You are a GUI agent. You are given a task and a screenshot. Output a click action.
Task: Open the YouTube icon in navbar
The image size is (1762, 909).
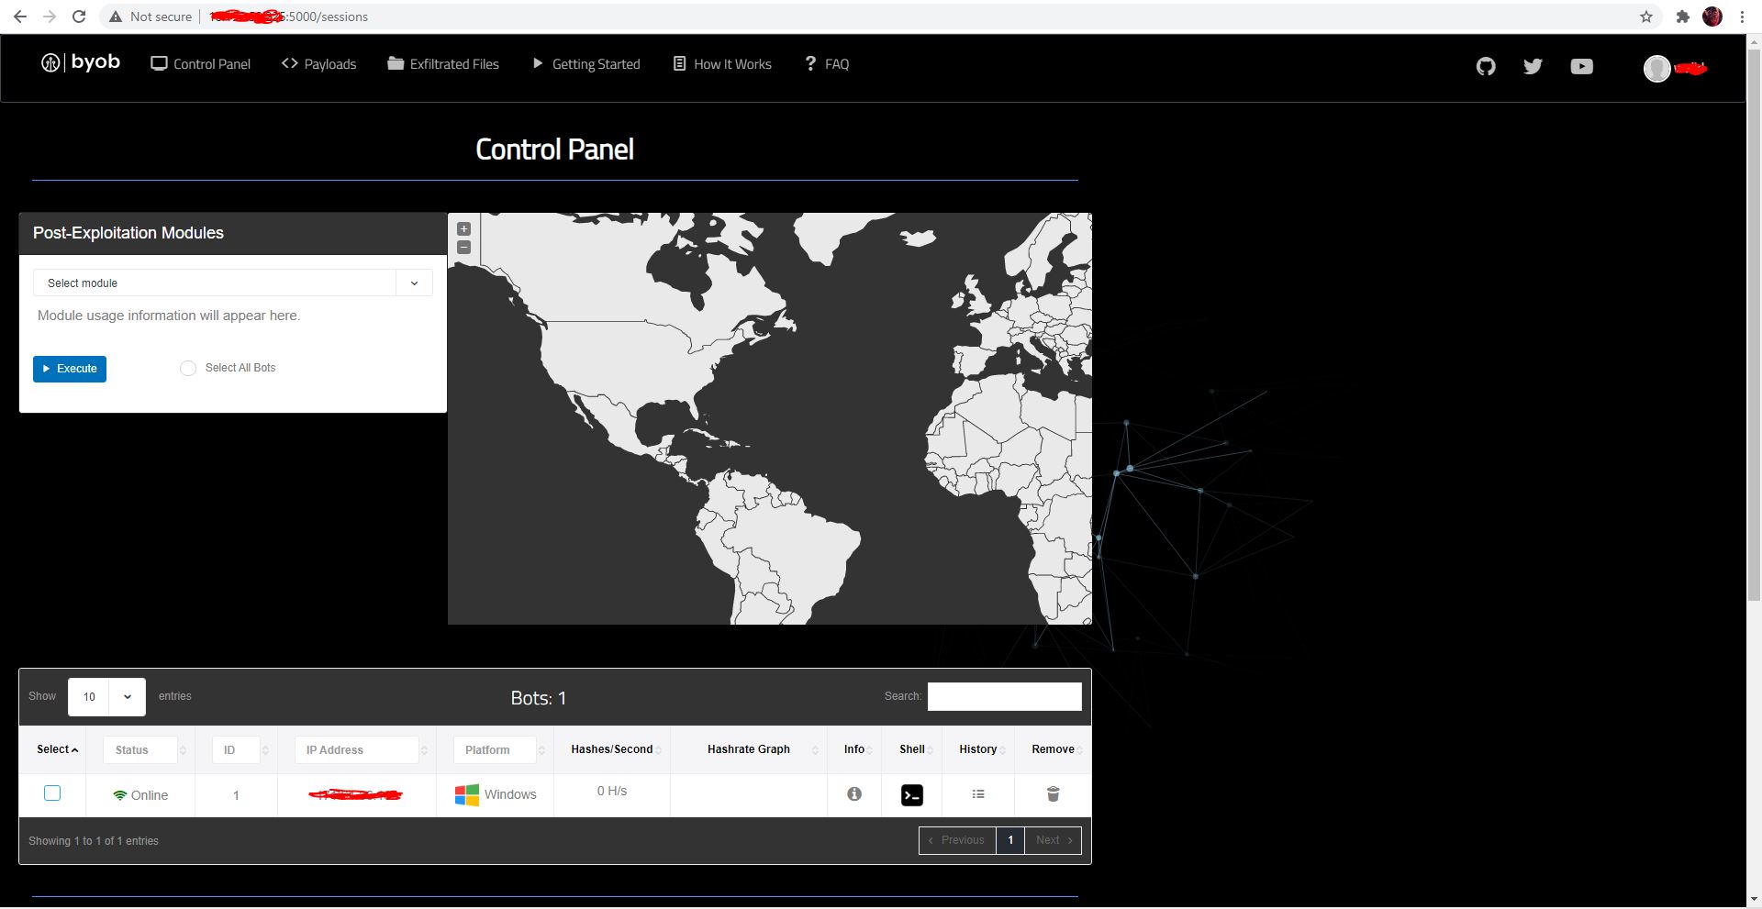tap(1582, 65)
